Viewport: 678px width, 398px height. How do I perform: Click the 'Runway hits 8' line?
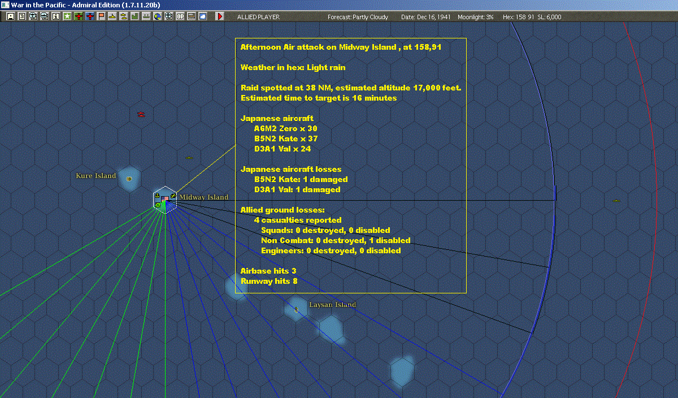269,281
